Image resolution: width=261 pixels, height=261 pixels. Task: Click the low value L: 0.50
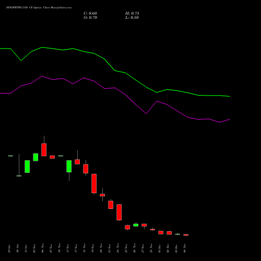(132, 18)
